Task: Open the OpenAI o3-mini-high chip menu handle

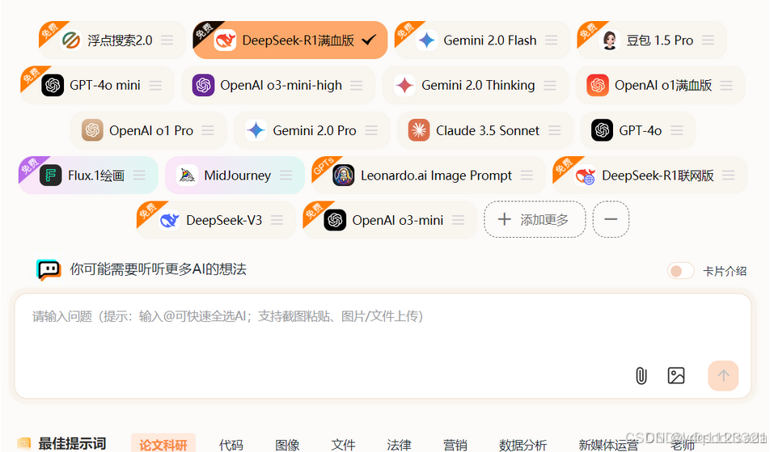Action: pos(356,86)
